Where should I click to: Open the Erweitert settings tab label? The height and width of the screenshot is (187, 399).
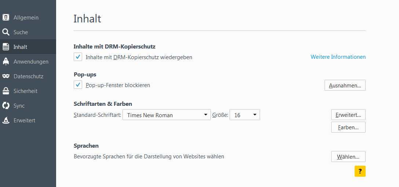click(25, 121)
